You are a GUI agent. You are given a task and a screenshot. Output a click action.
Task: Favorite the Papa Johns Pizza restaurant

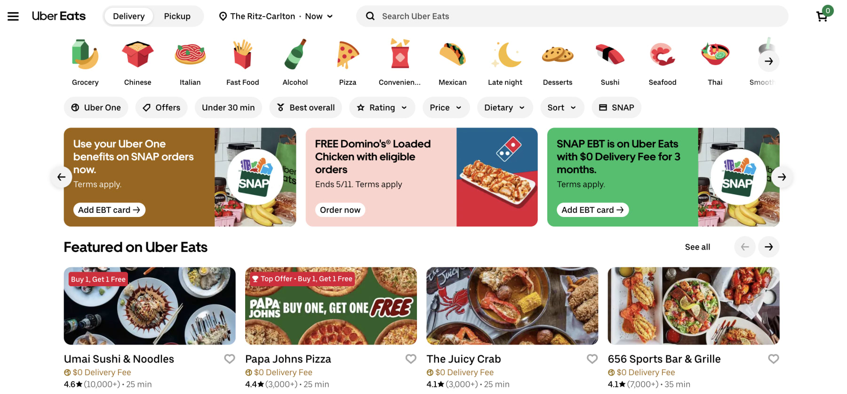[x=410, y=359]
